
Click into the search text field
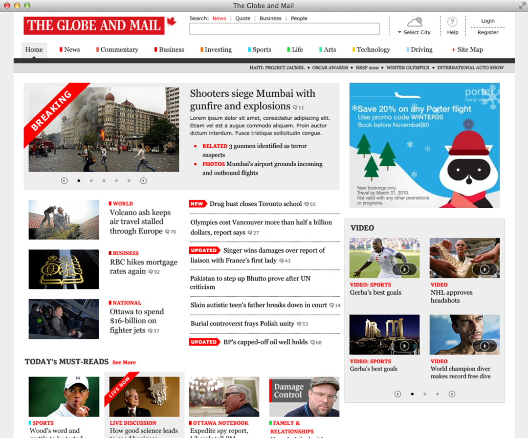(x=284, y=29)
